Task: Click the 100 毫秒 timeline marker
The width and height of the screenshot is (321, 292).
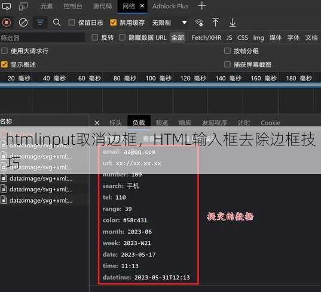Action: tap(158, 78)
